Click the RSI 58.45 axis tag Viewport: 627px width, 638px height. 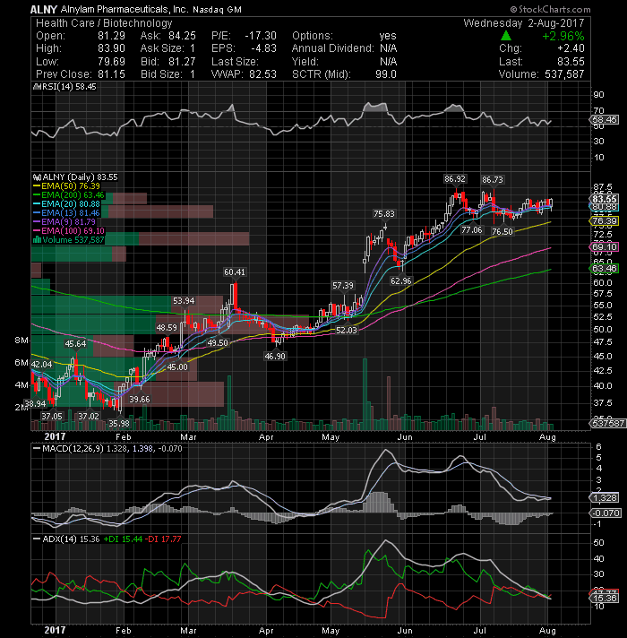[605, 120]
